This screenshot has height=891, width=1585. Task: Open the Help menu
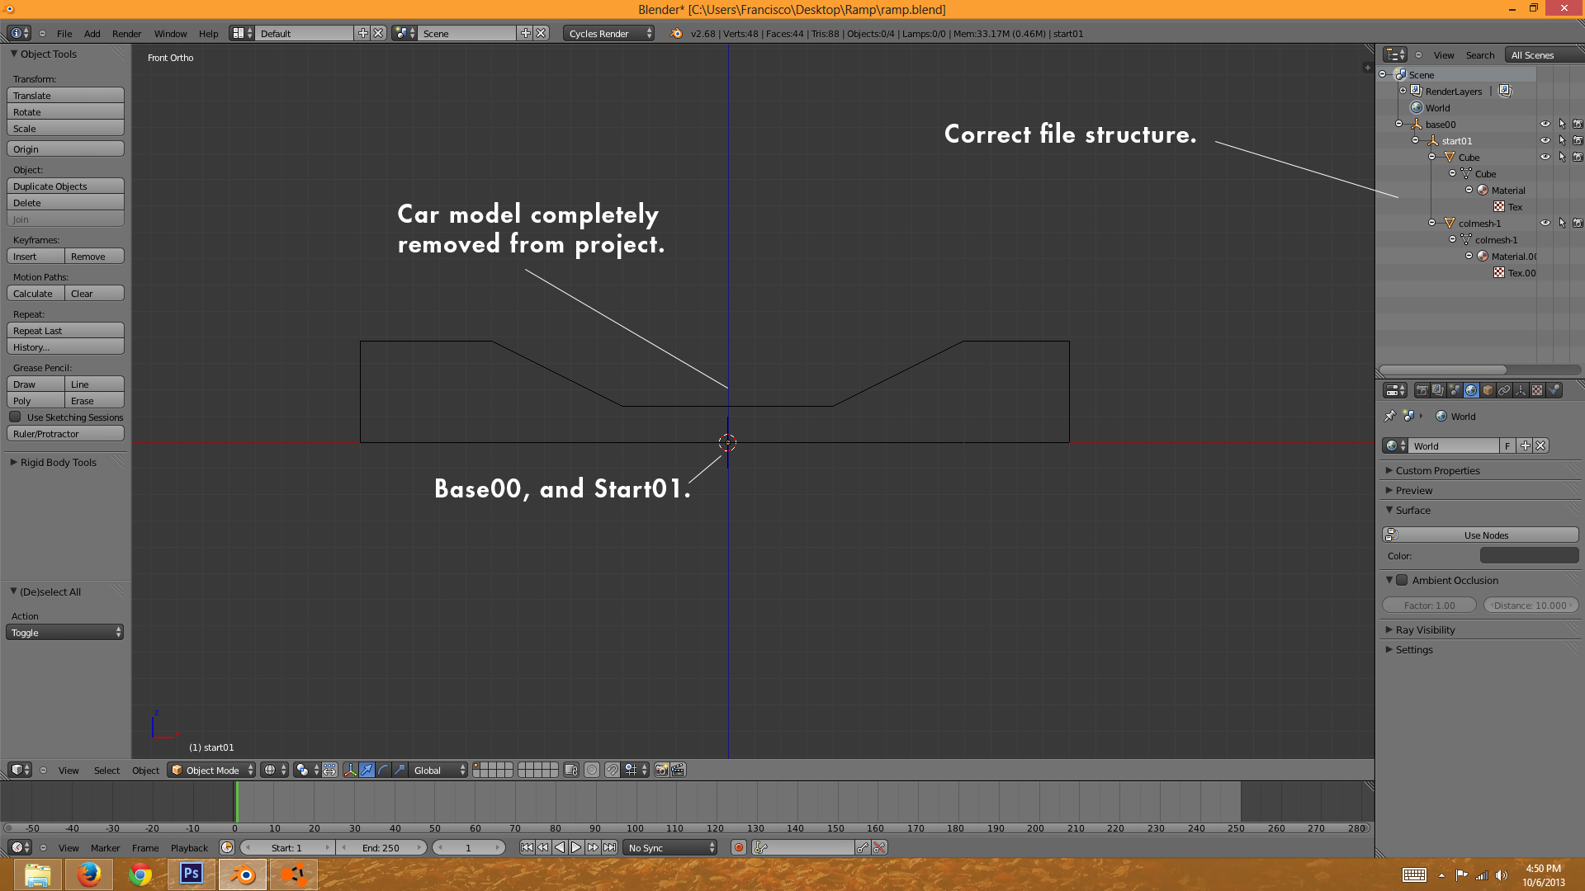click(x=208, y=33)
